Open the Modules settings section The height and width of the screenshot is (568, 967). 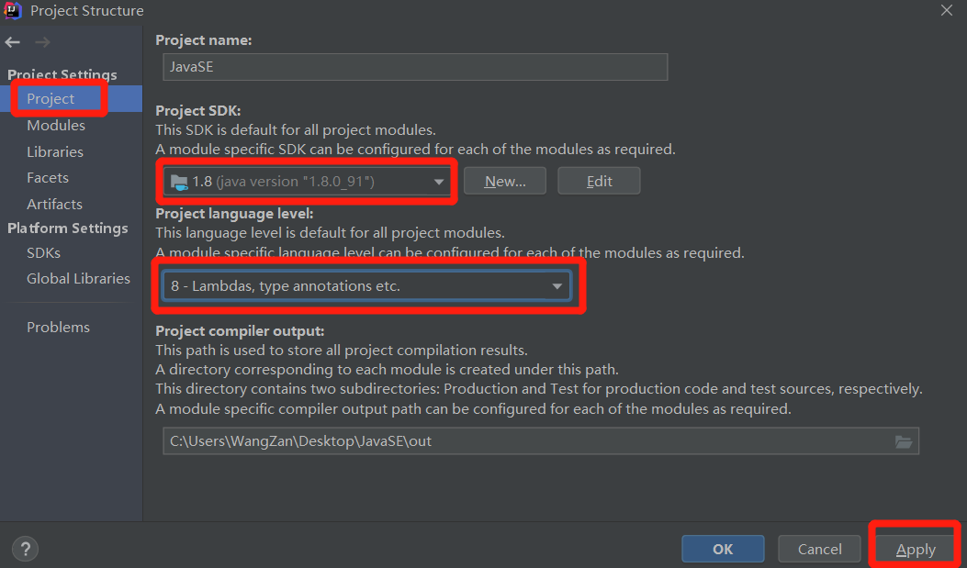click(x=56, y=126)
